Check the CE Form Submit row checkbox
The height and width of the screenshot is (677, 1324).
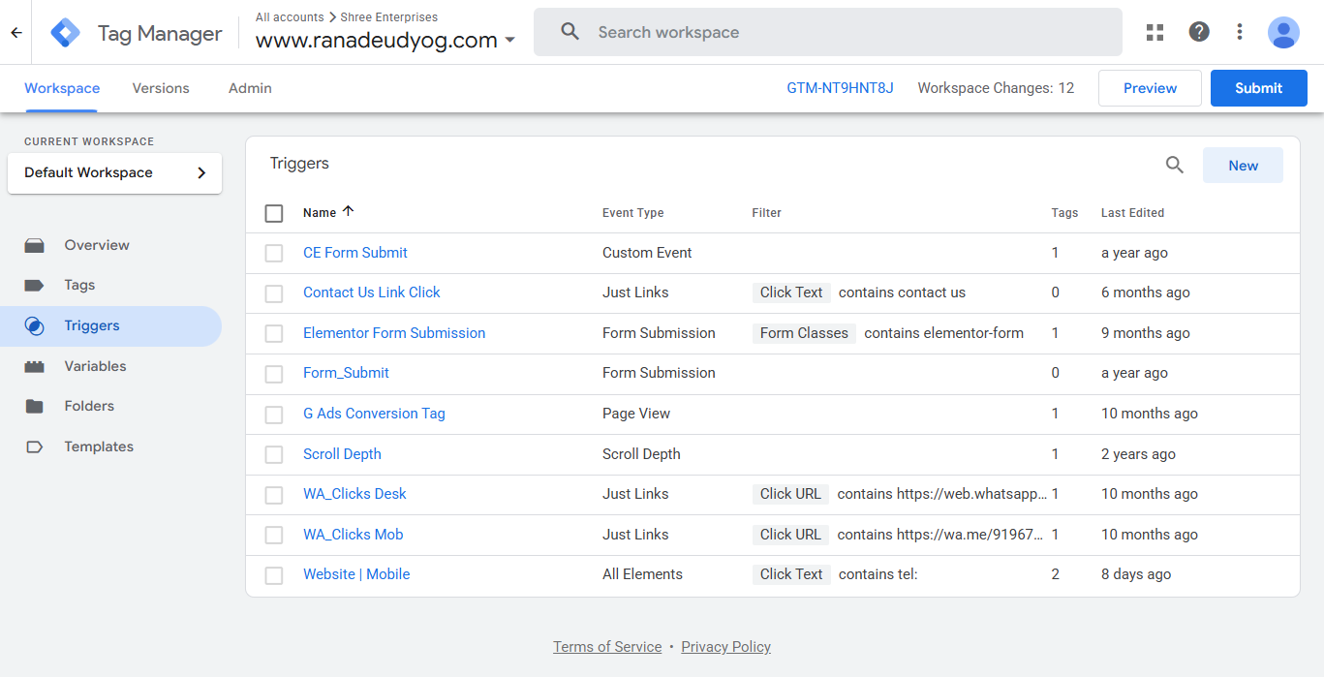click(274, 253)
